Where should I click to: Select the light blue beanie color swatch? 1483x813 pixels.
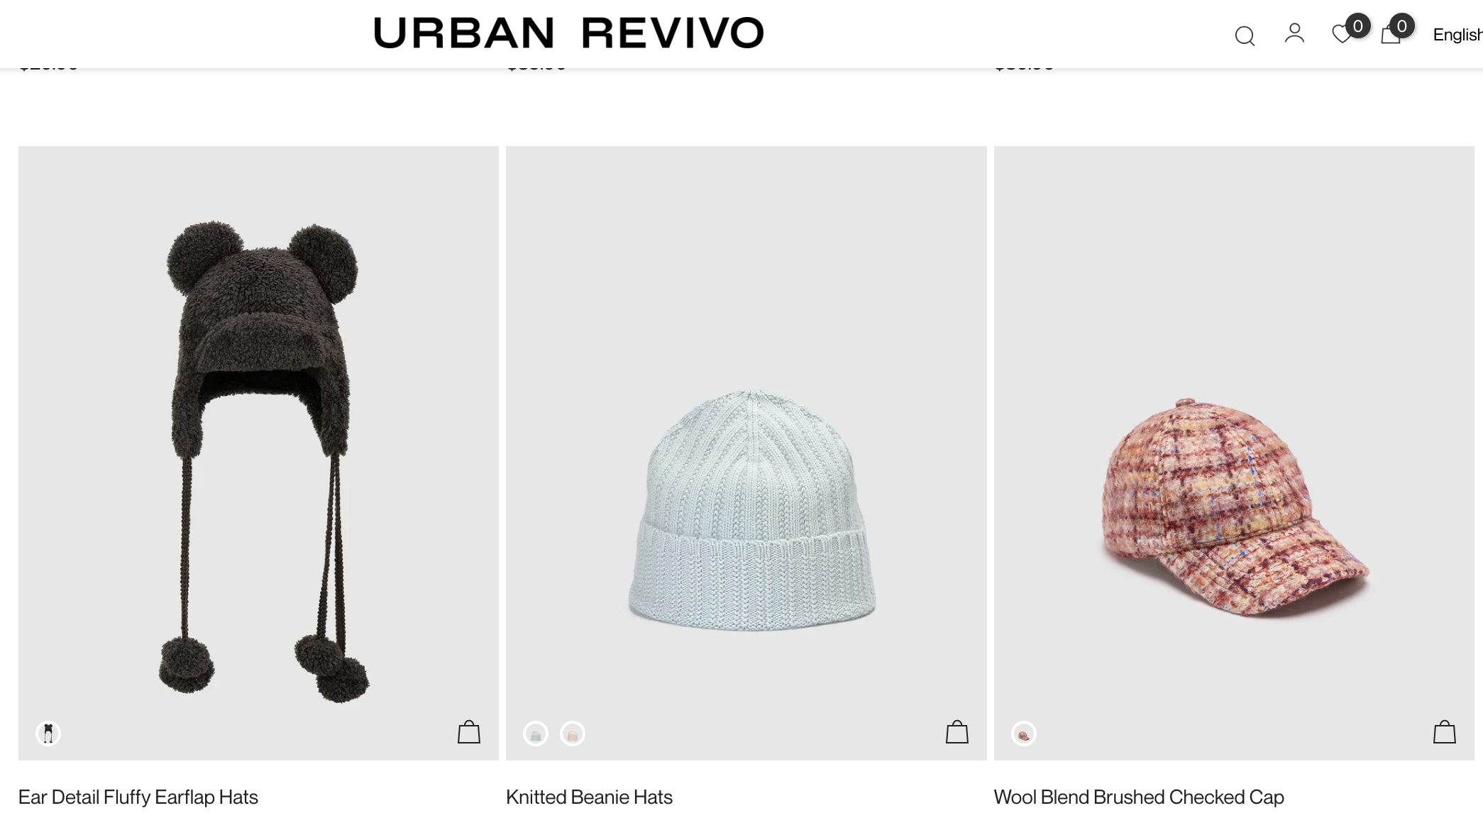point(536,733)
